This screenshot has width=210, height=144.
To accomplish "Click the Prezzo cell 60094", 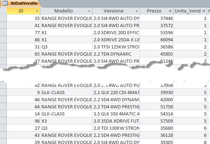I will pyautogui.click(x=157, y=40).
